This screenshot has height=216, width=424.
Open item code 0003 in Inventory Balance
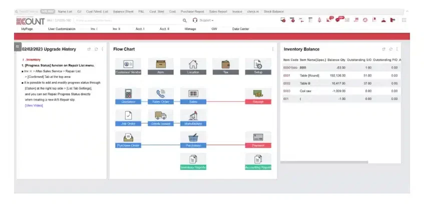point(287,91)
